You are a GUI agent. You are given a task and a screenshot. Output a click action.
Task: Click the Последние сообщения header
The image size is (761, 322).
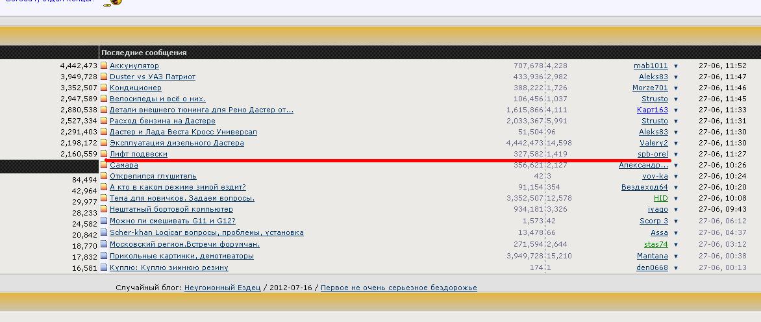pos(144,53)
